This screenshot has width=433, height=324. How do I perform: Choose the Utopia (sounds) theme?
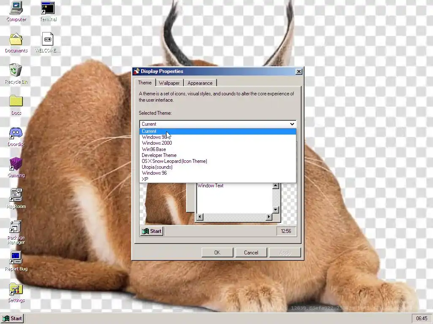pos(218,167)
